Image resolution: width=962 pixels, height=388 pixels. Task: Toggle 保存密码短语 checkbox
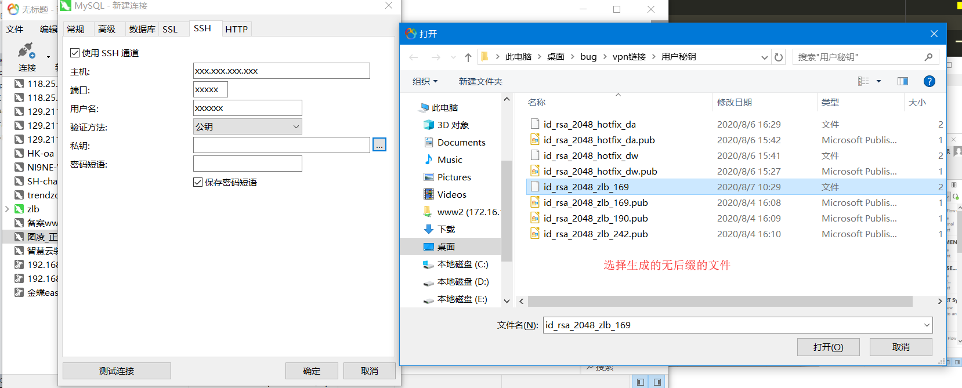pyautogui.click(x=198, y=182)
